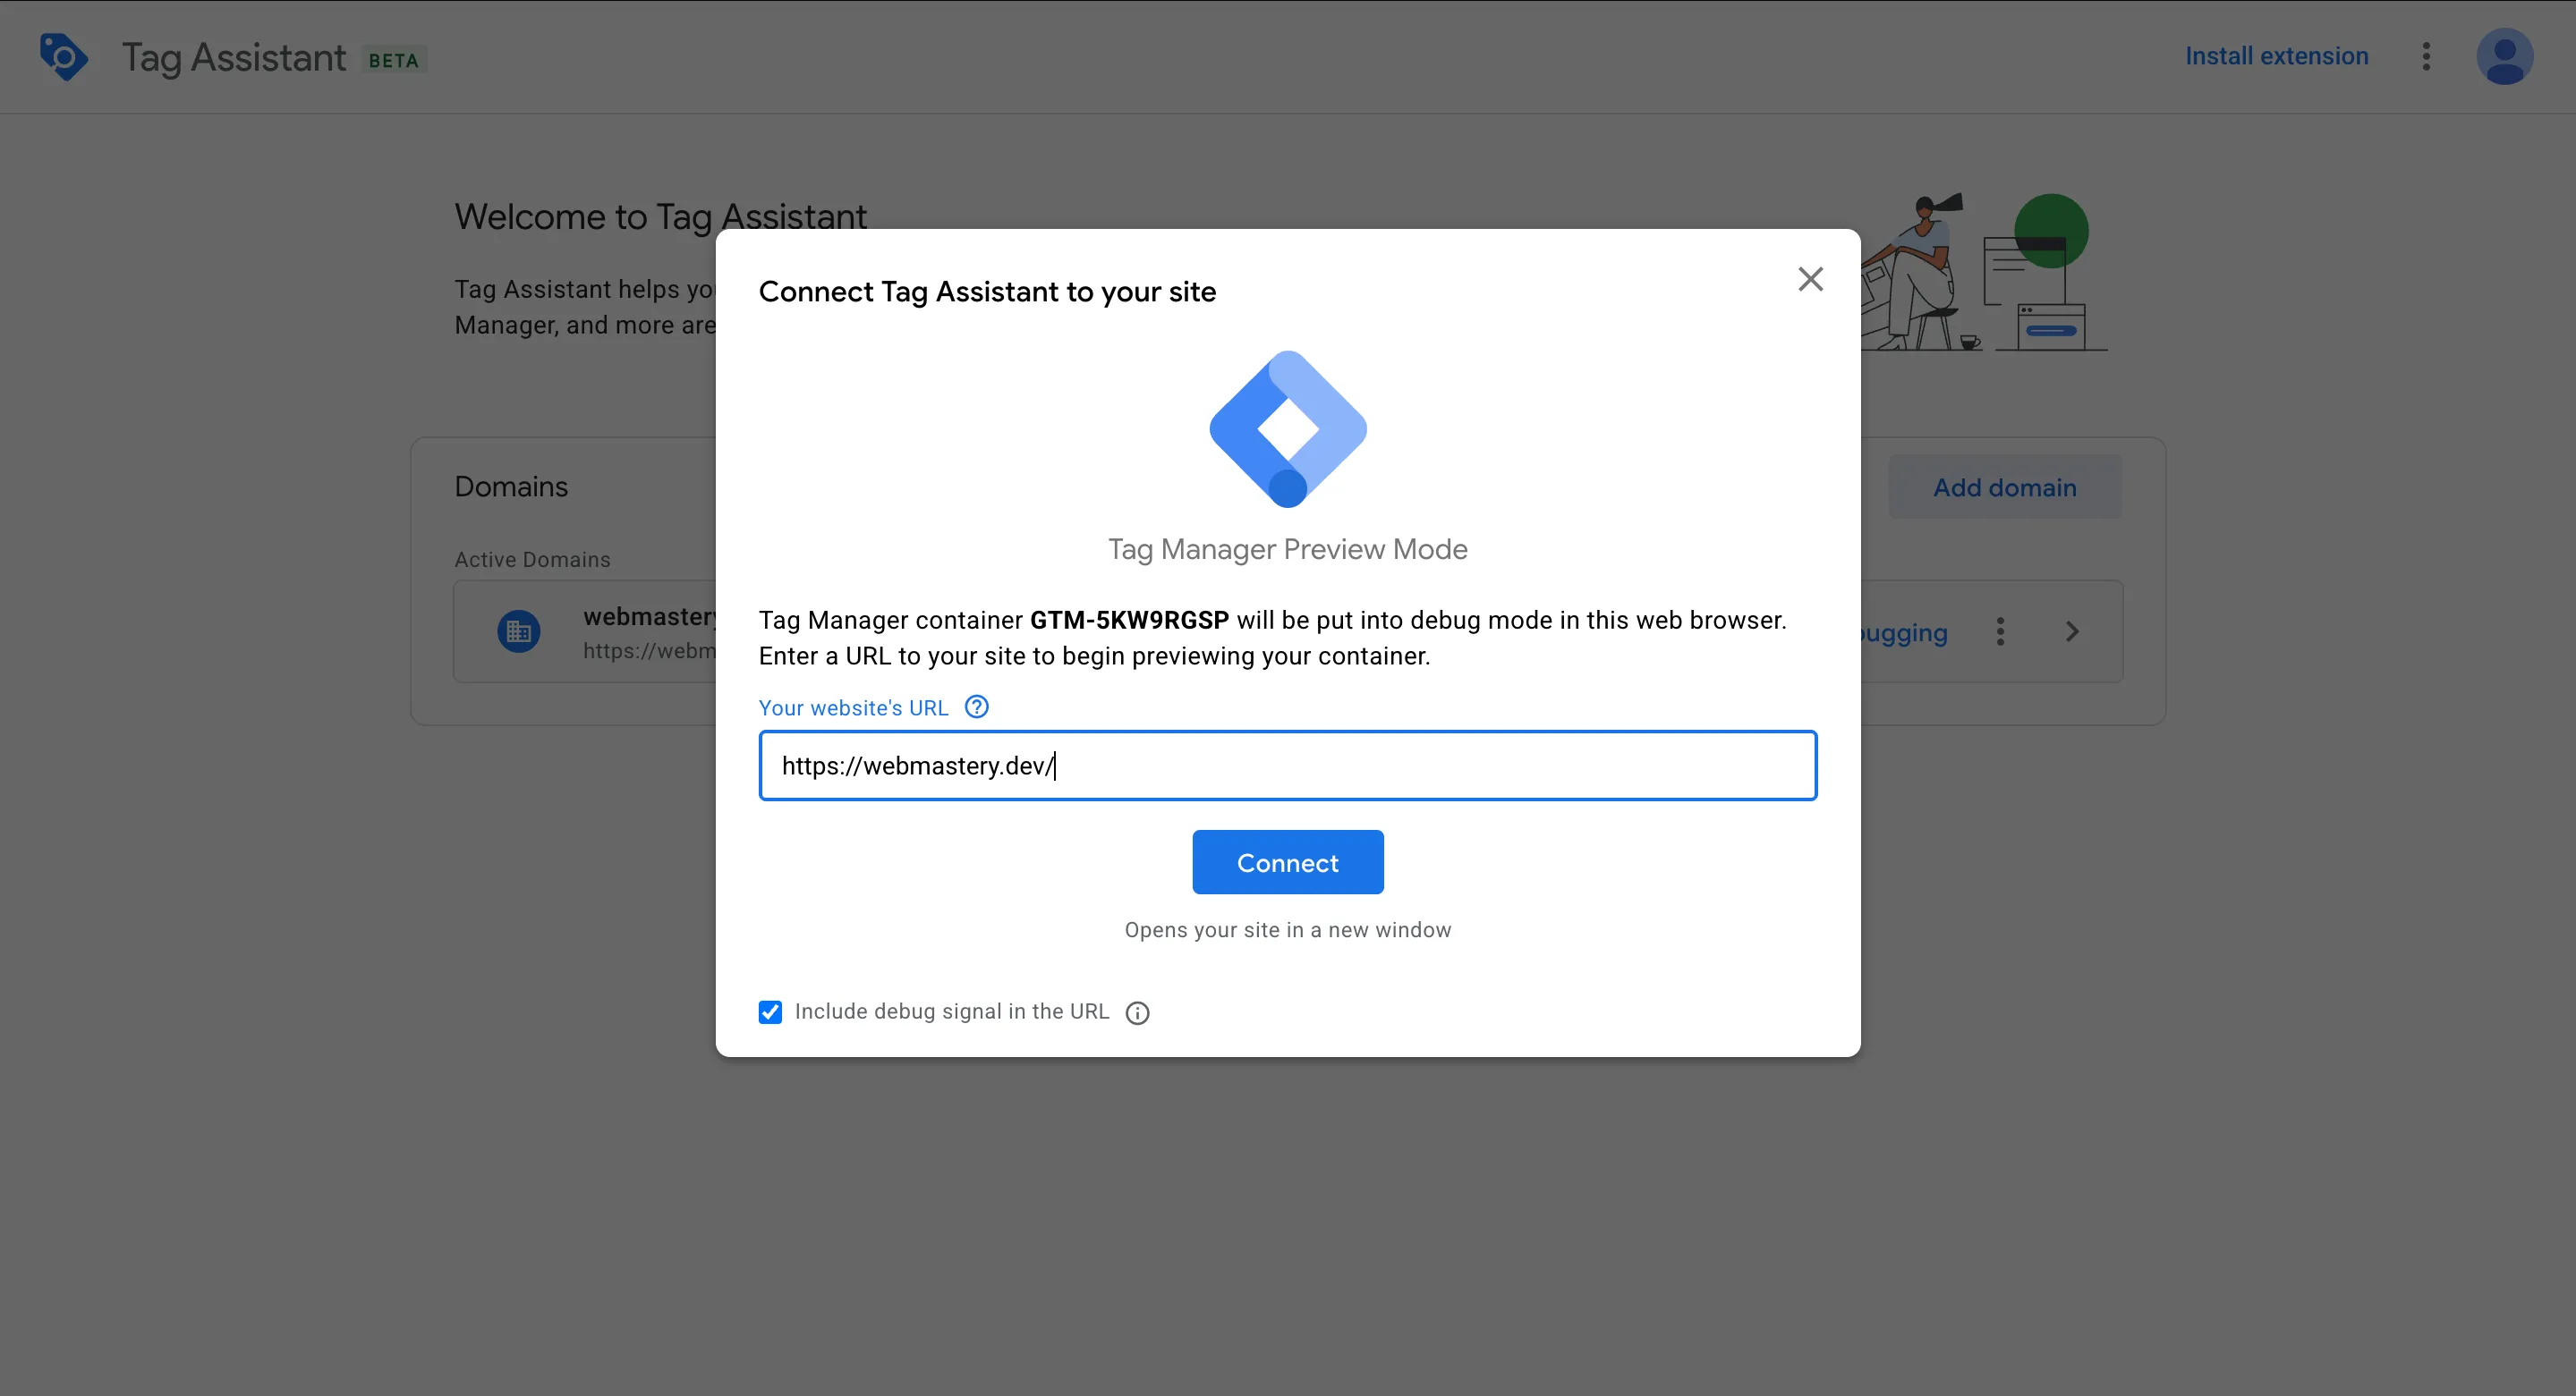Open the profile account avatar
Screen dimensions: 2576x1396
pos(2505,57)
